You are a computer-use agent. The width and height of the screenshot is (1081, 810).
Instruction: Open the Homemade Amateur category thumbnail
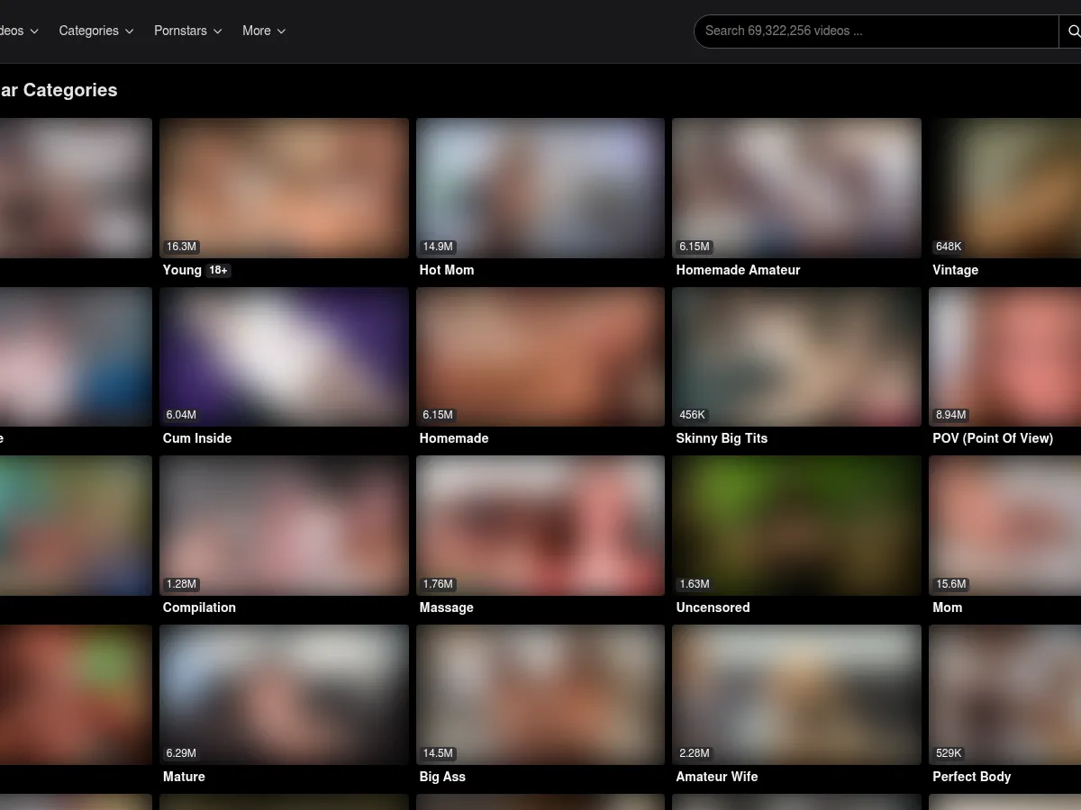tap(796, 188)
